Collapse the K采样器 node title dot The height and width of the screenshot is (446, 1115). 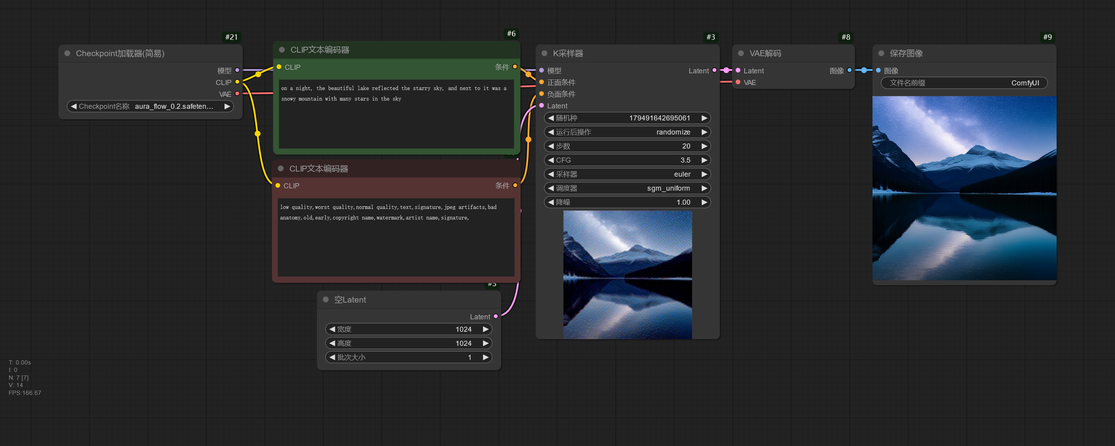point(543,53)
